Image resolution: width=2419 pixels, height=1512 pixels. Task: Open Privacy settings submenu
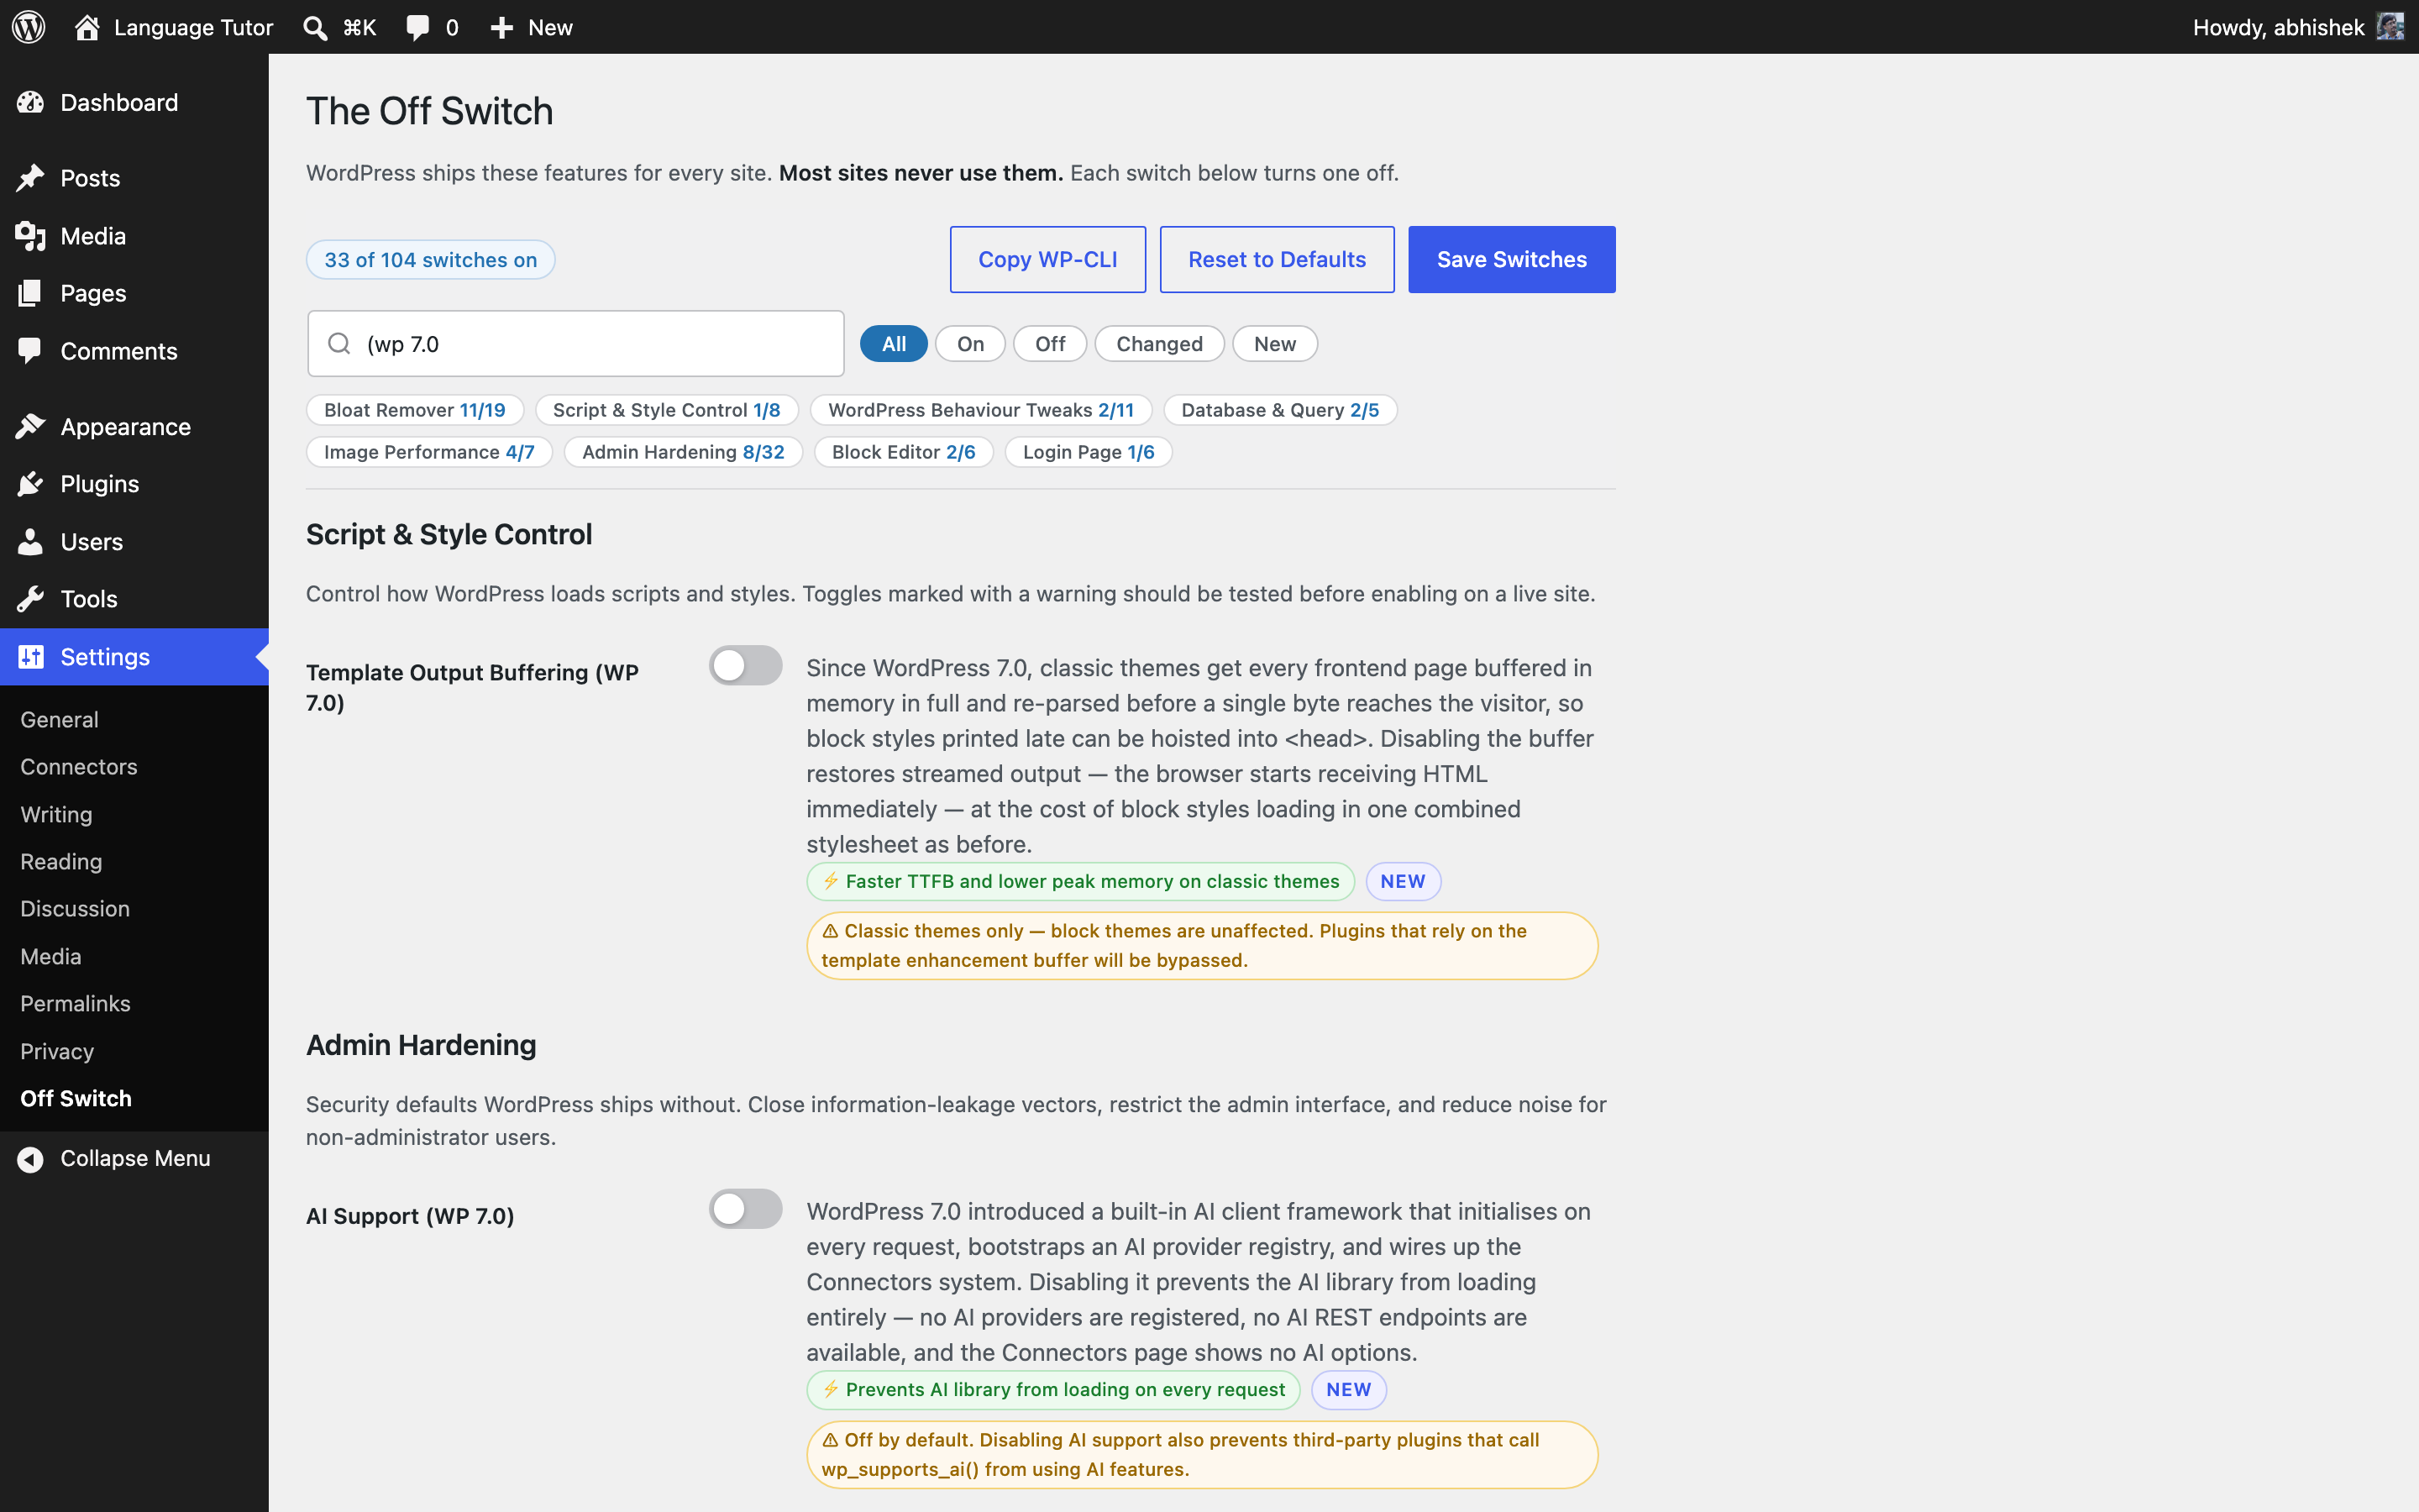pyautogui.click(x=57, y=1052)
